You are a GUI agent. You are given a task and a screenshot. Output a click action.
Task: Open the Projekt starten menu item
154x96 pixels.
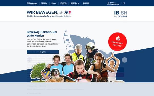(x=44, y=3)
